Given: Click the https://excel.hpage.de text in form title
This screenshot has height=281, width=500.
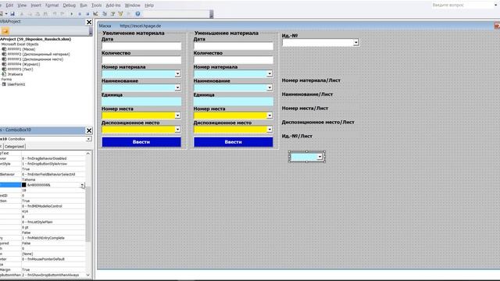Looking at the screenshot, I should tap(141, 26).
